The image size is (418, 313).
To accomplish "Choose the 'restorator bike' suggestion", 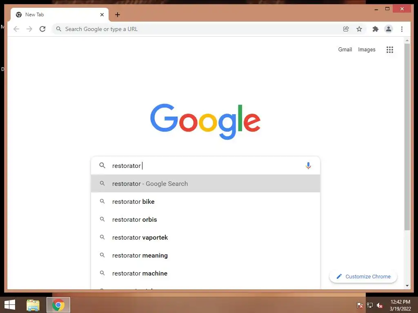I will pos(205,201).
